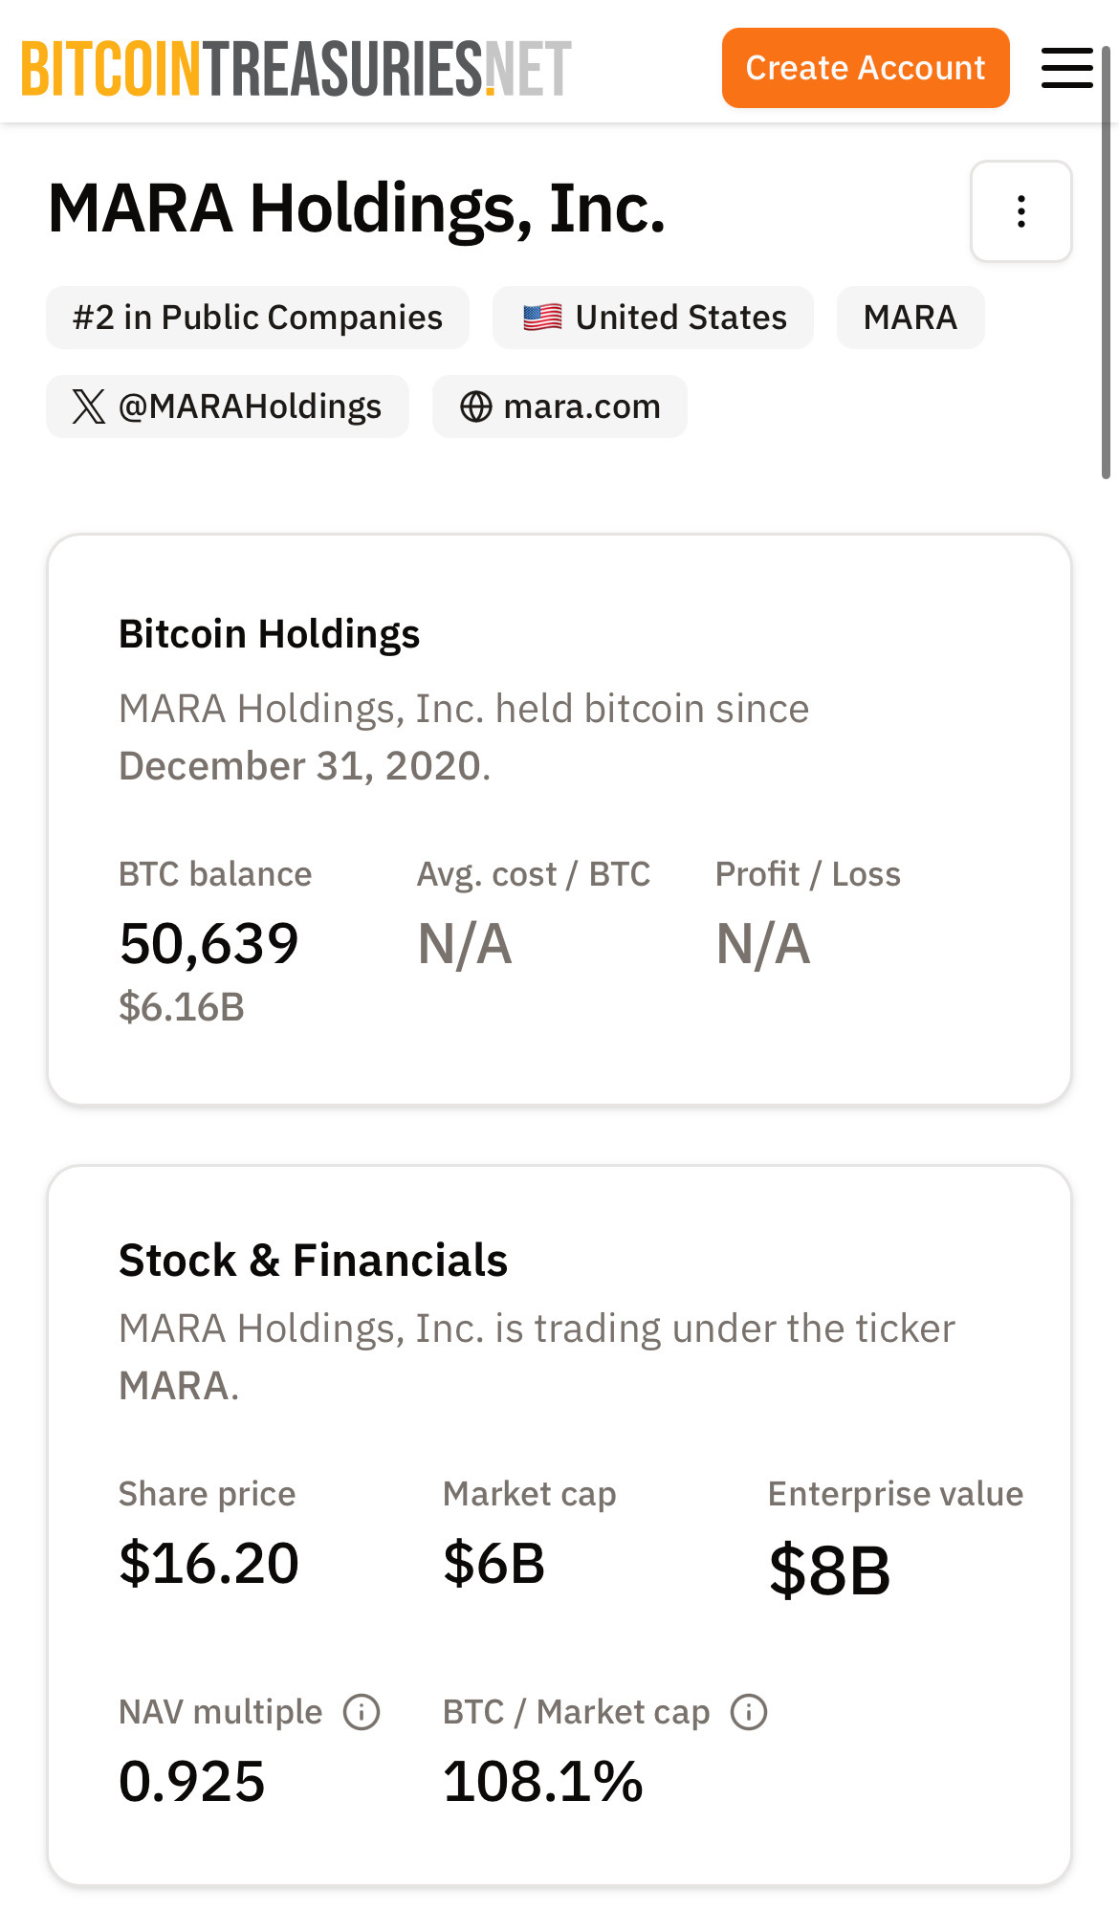Click the Bitcoin Holdings heading
This screenshot has width=1119, height=1910.
pos(269,634)
